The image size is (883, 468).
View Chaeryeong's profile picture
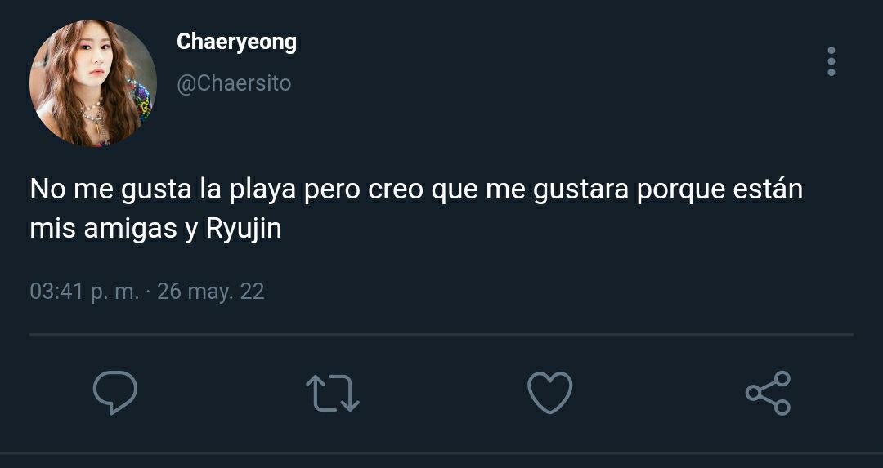tap(93, 83)
